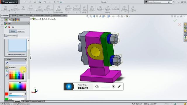Screen dimensions: 187x105
Task: Open ConfigurationManager tab icon
Action: tap(14, 20)
